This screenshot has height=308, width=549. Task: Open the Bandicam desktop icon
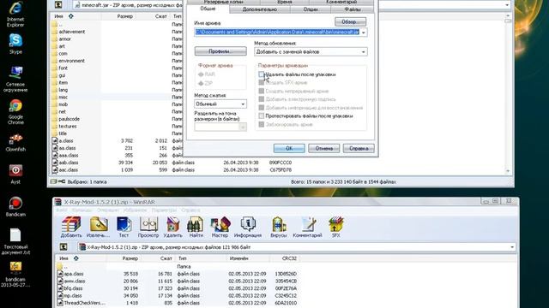pyautogui.click(x=15, y=206)
